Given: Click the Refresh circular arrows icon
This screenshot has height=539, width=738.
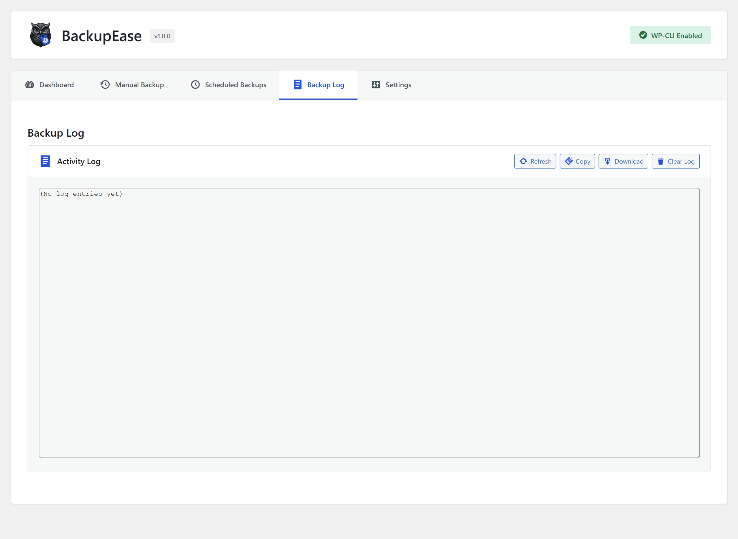Looking at the screenshot, I should coord(523,161).
